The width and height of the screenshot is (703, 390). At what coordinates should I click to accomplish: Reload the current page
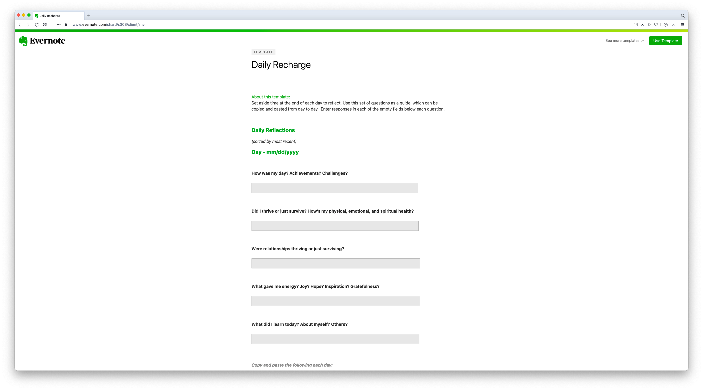click(37, 24)
